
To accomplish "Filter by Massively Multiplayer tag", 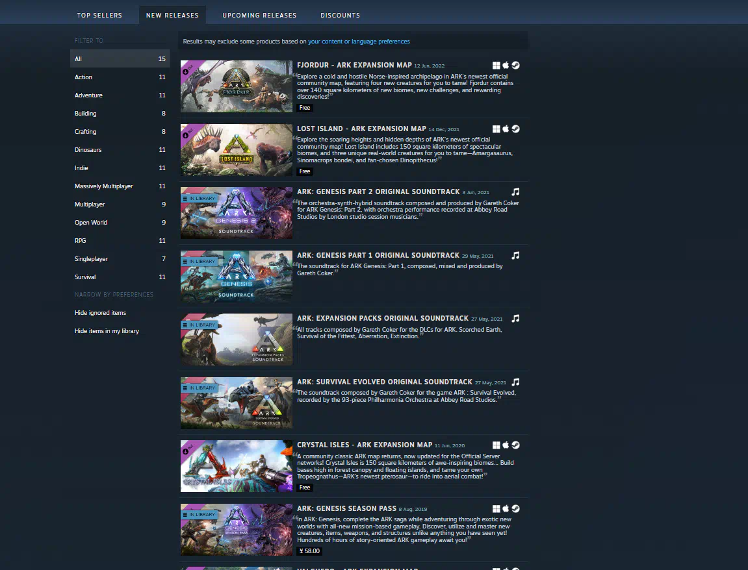I will pos(120,186).
